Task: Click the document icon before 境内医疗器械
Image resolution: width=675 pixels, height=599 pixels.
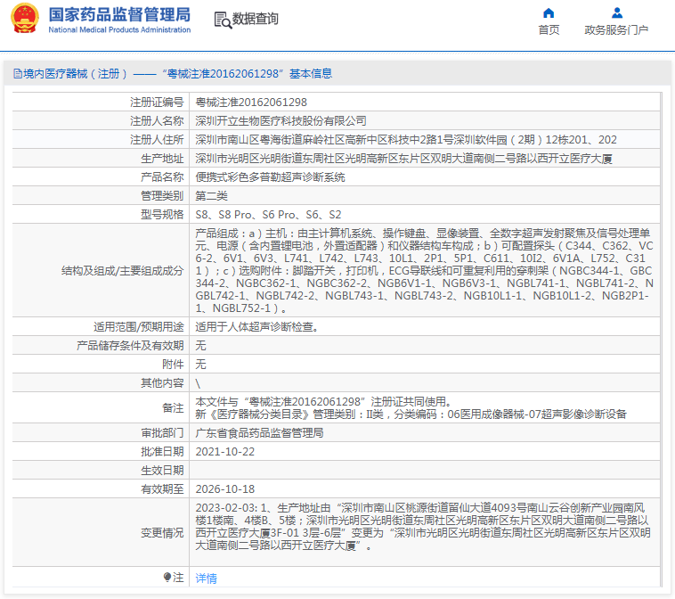Action: 18,74
